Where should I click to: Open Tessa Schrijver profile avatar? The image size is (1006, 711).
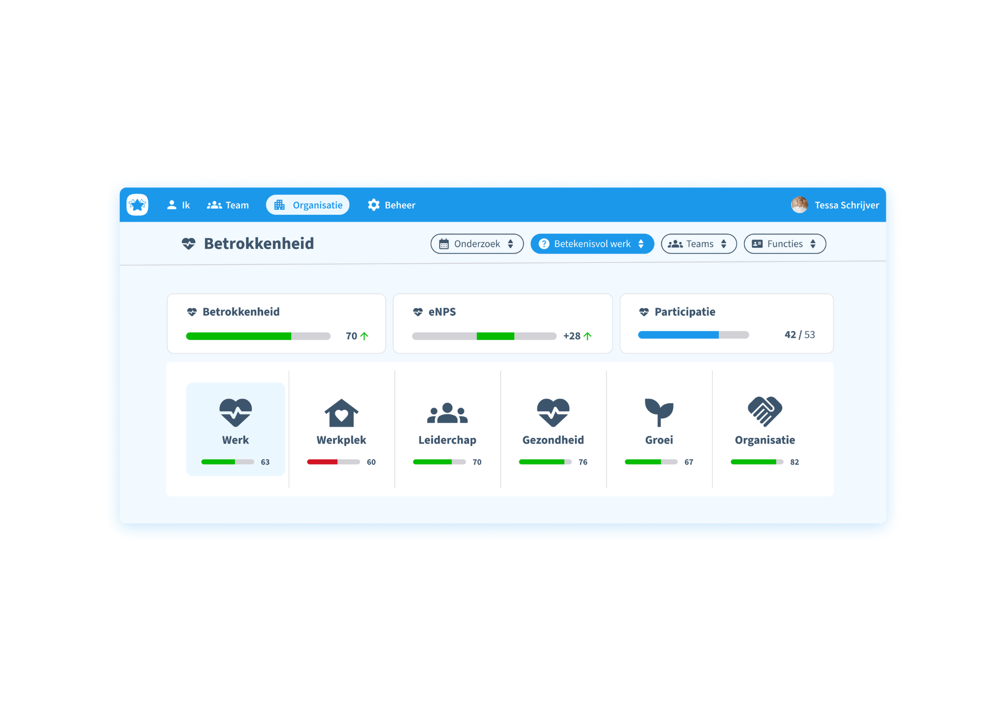coord(800,205)
